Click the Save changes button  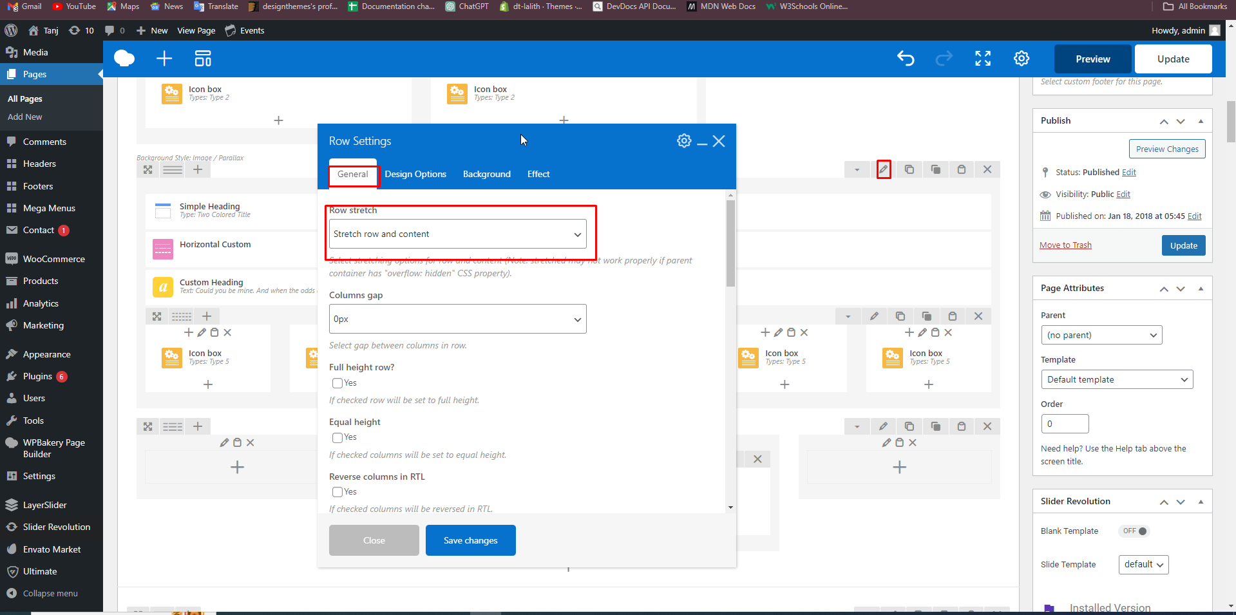(471, 540)
